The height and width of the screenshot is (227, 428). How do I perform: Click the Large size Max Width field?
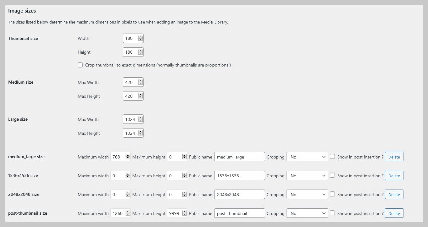pos(130,119)
